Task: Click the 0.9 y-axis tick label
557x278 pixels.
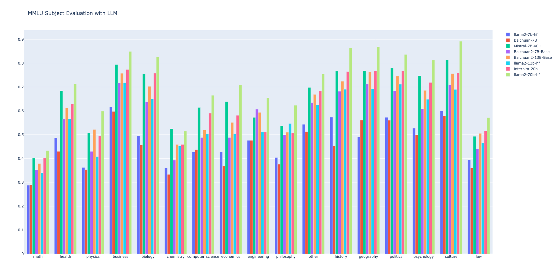Action: 21,39
